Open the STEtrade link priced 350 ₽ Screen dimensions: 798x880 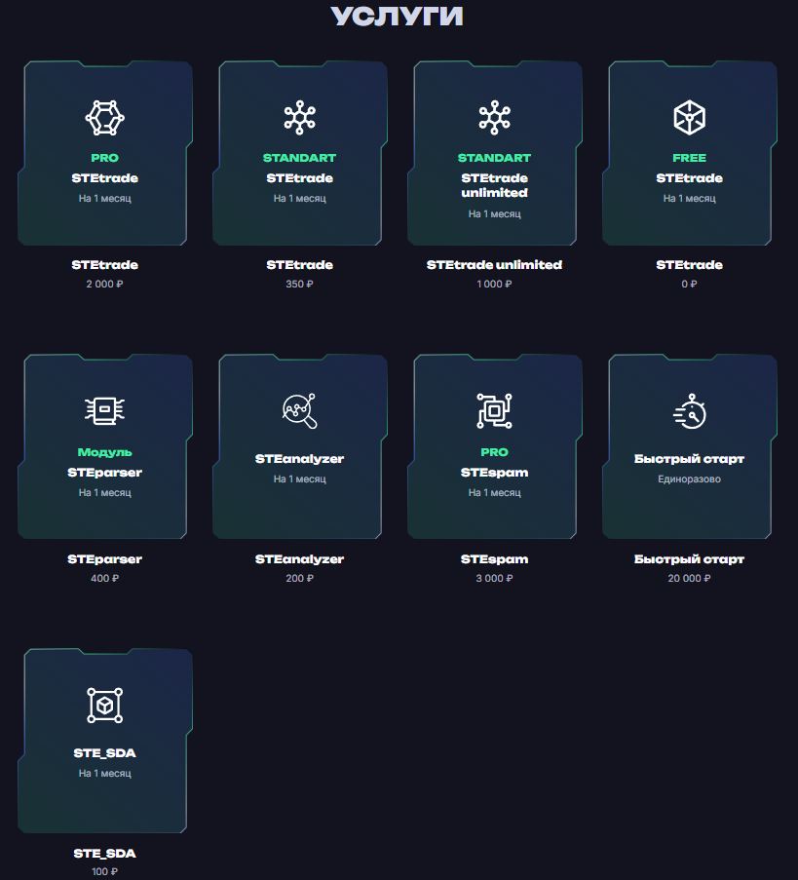(x=300, y=265)
